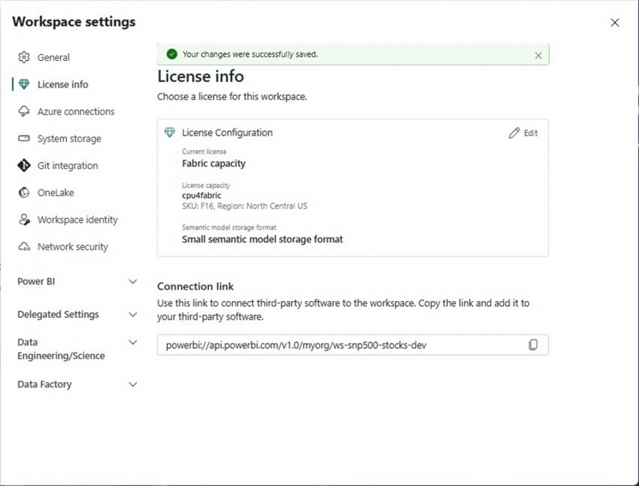Select the Git integration menu item
This screenshot has height=486, width=639.
point(67,166)
